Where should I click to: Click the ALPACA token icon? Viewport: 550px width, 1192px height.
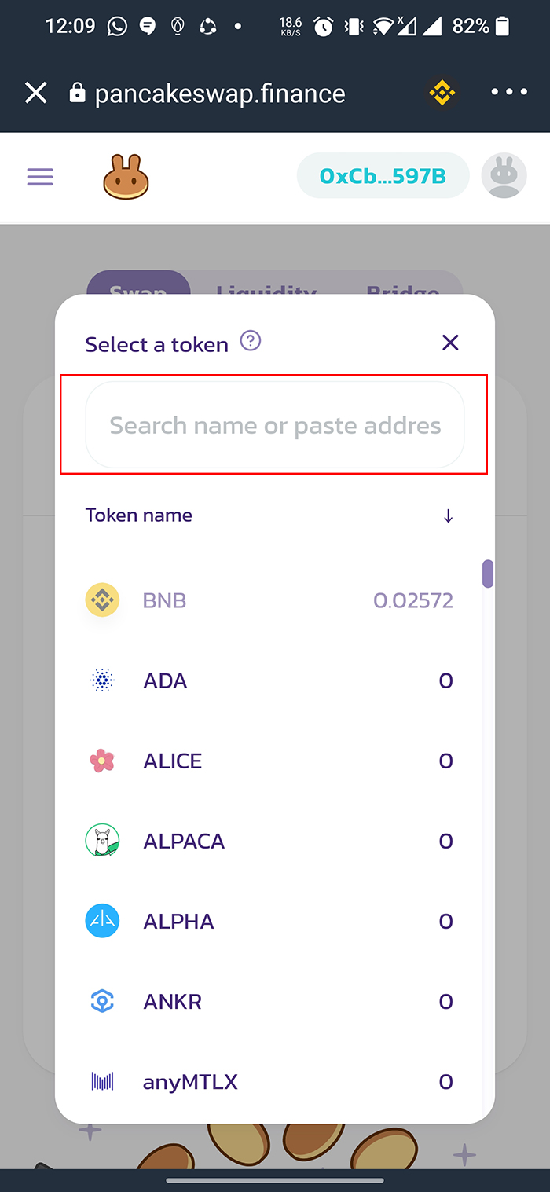(102, 841)
